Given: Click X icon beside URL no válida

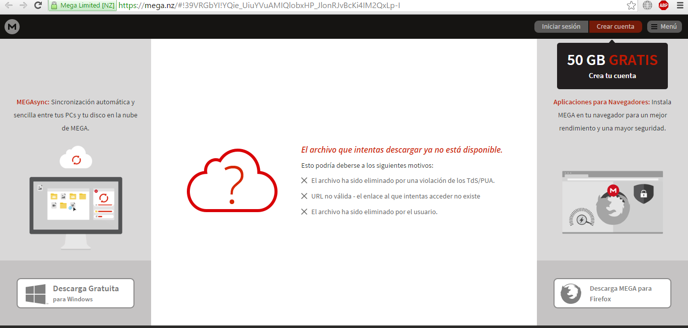Looking at the screenshot, I should click(x=304, y=196).
